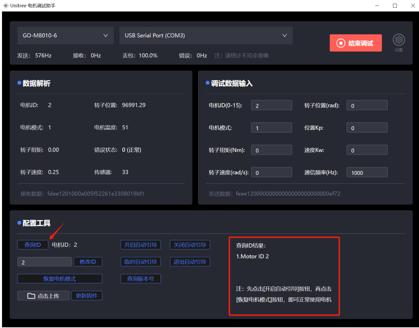Image resolution: width=419 pixels, height=328 pixels.
Task: Click the 临时自动引导 temporary boot button
Action: pos(140,262)
